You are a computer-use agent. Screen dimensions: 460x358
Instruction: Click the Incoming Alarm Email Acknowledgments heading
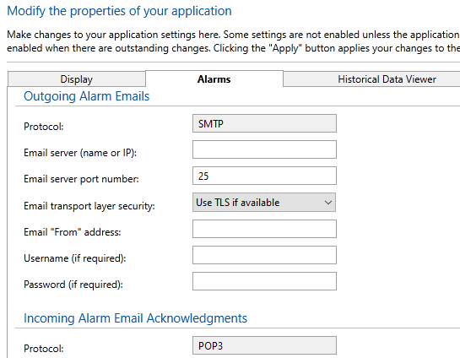point(135,318)
